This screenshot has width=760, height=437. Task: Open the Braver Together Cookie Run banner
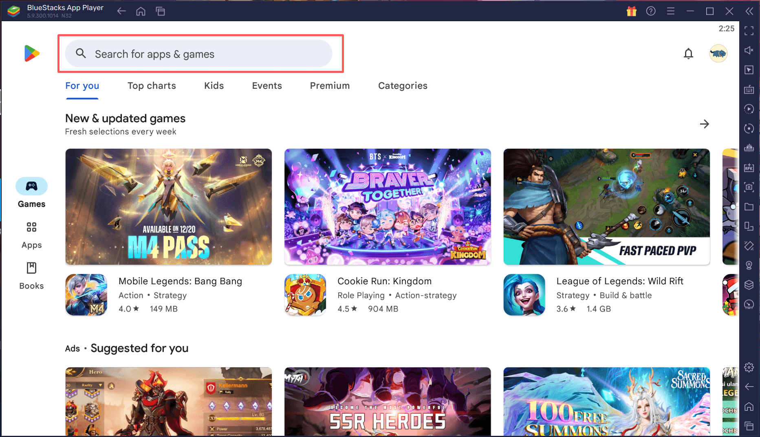(388, 206)
